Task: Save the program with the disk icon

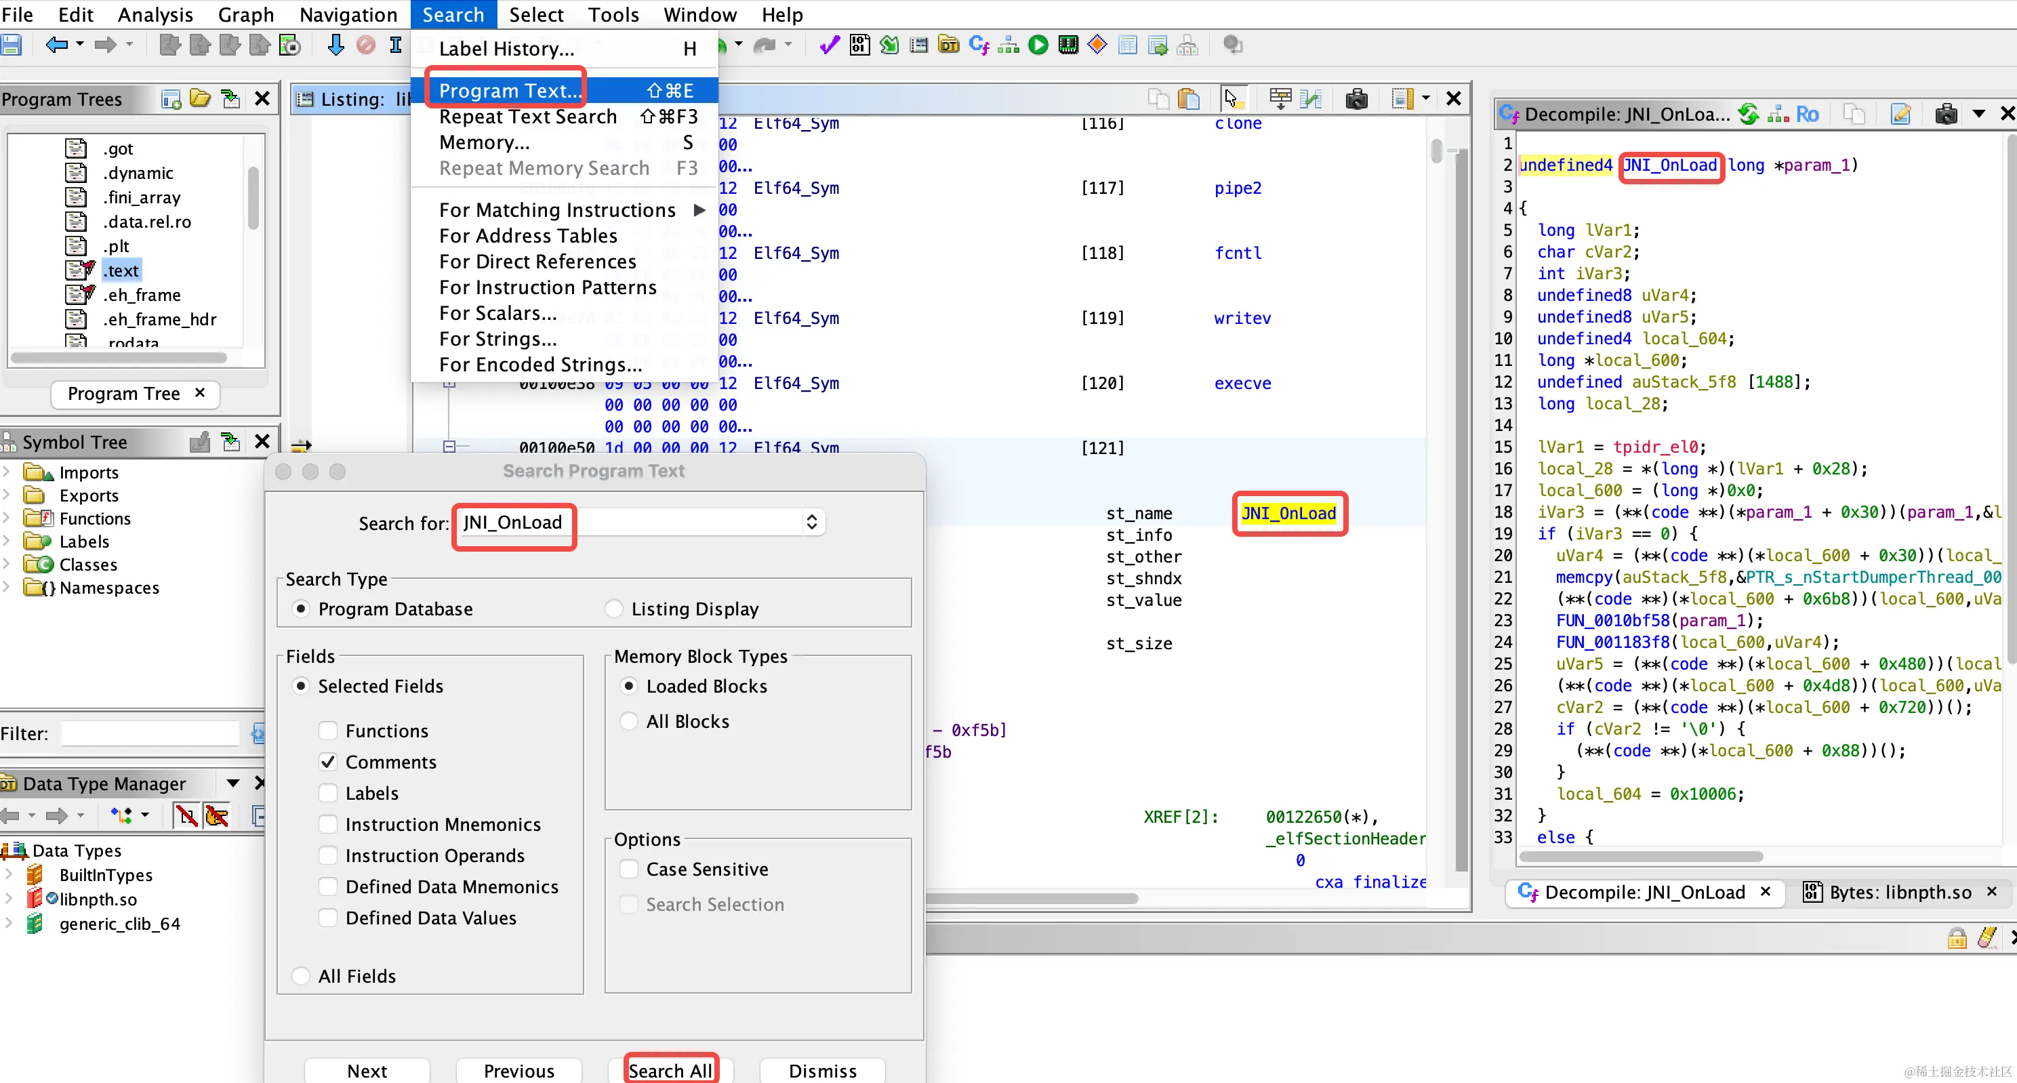Action: pos(10,45)
